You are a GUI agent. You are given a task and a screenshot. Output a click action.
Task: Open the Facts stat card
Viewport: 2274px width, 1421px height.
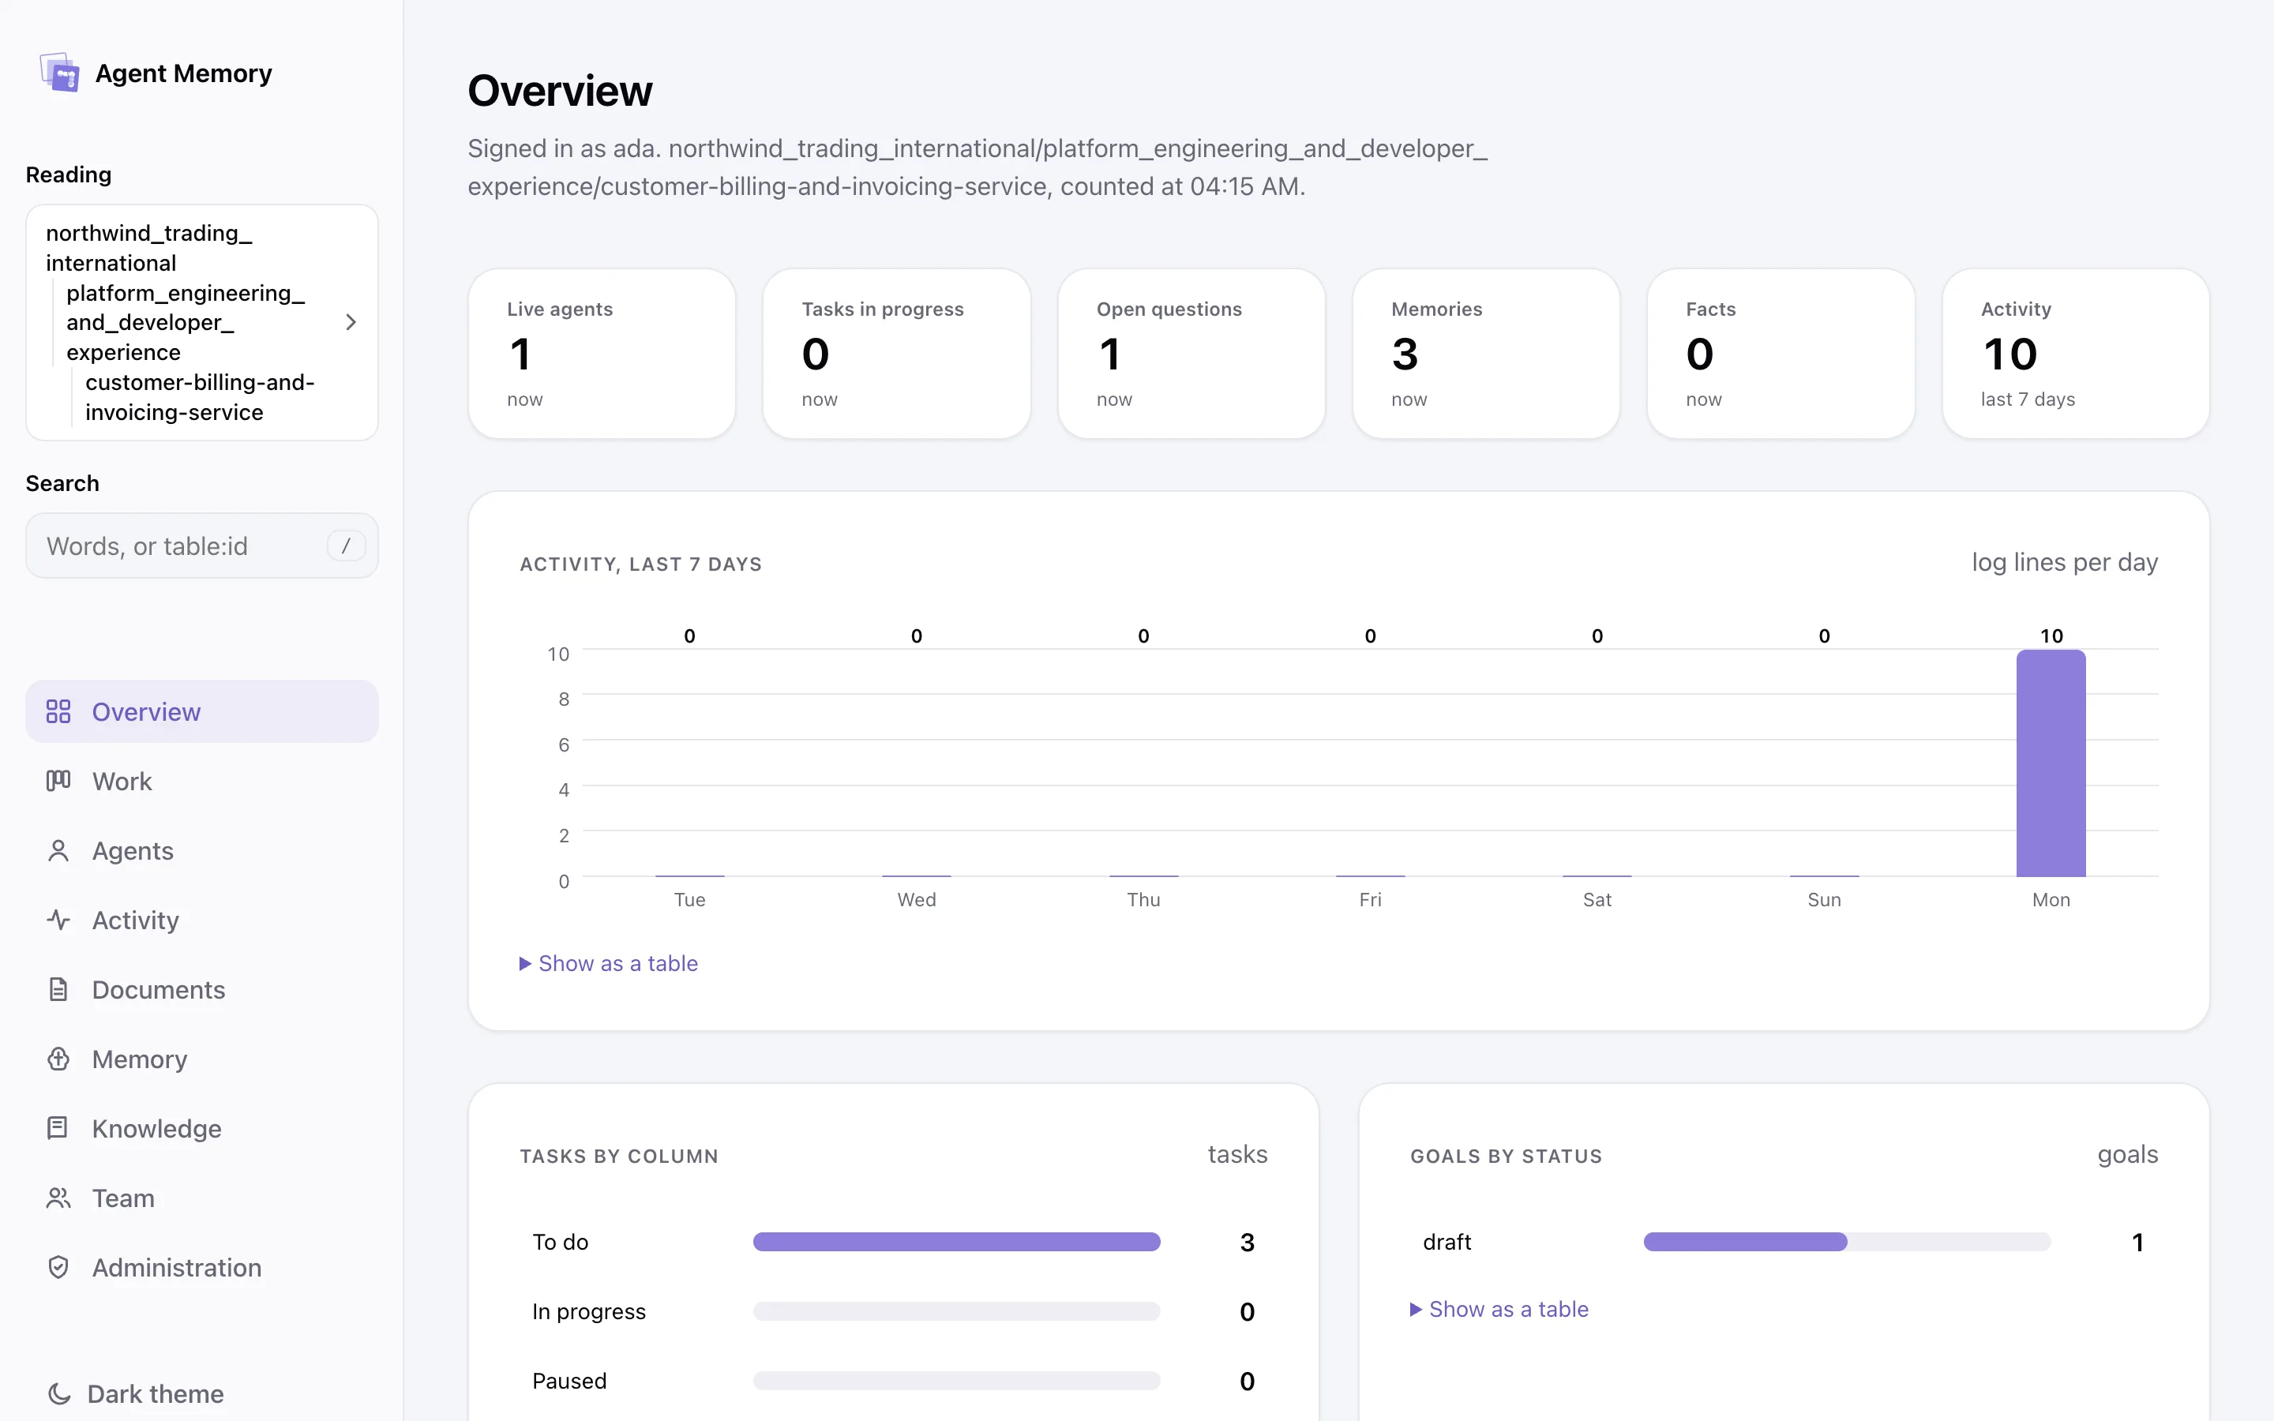pyautogui.click(x=1781, y=354)
